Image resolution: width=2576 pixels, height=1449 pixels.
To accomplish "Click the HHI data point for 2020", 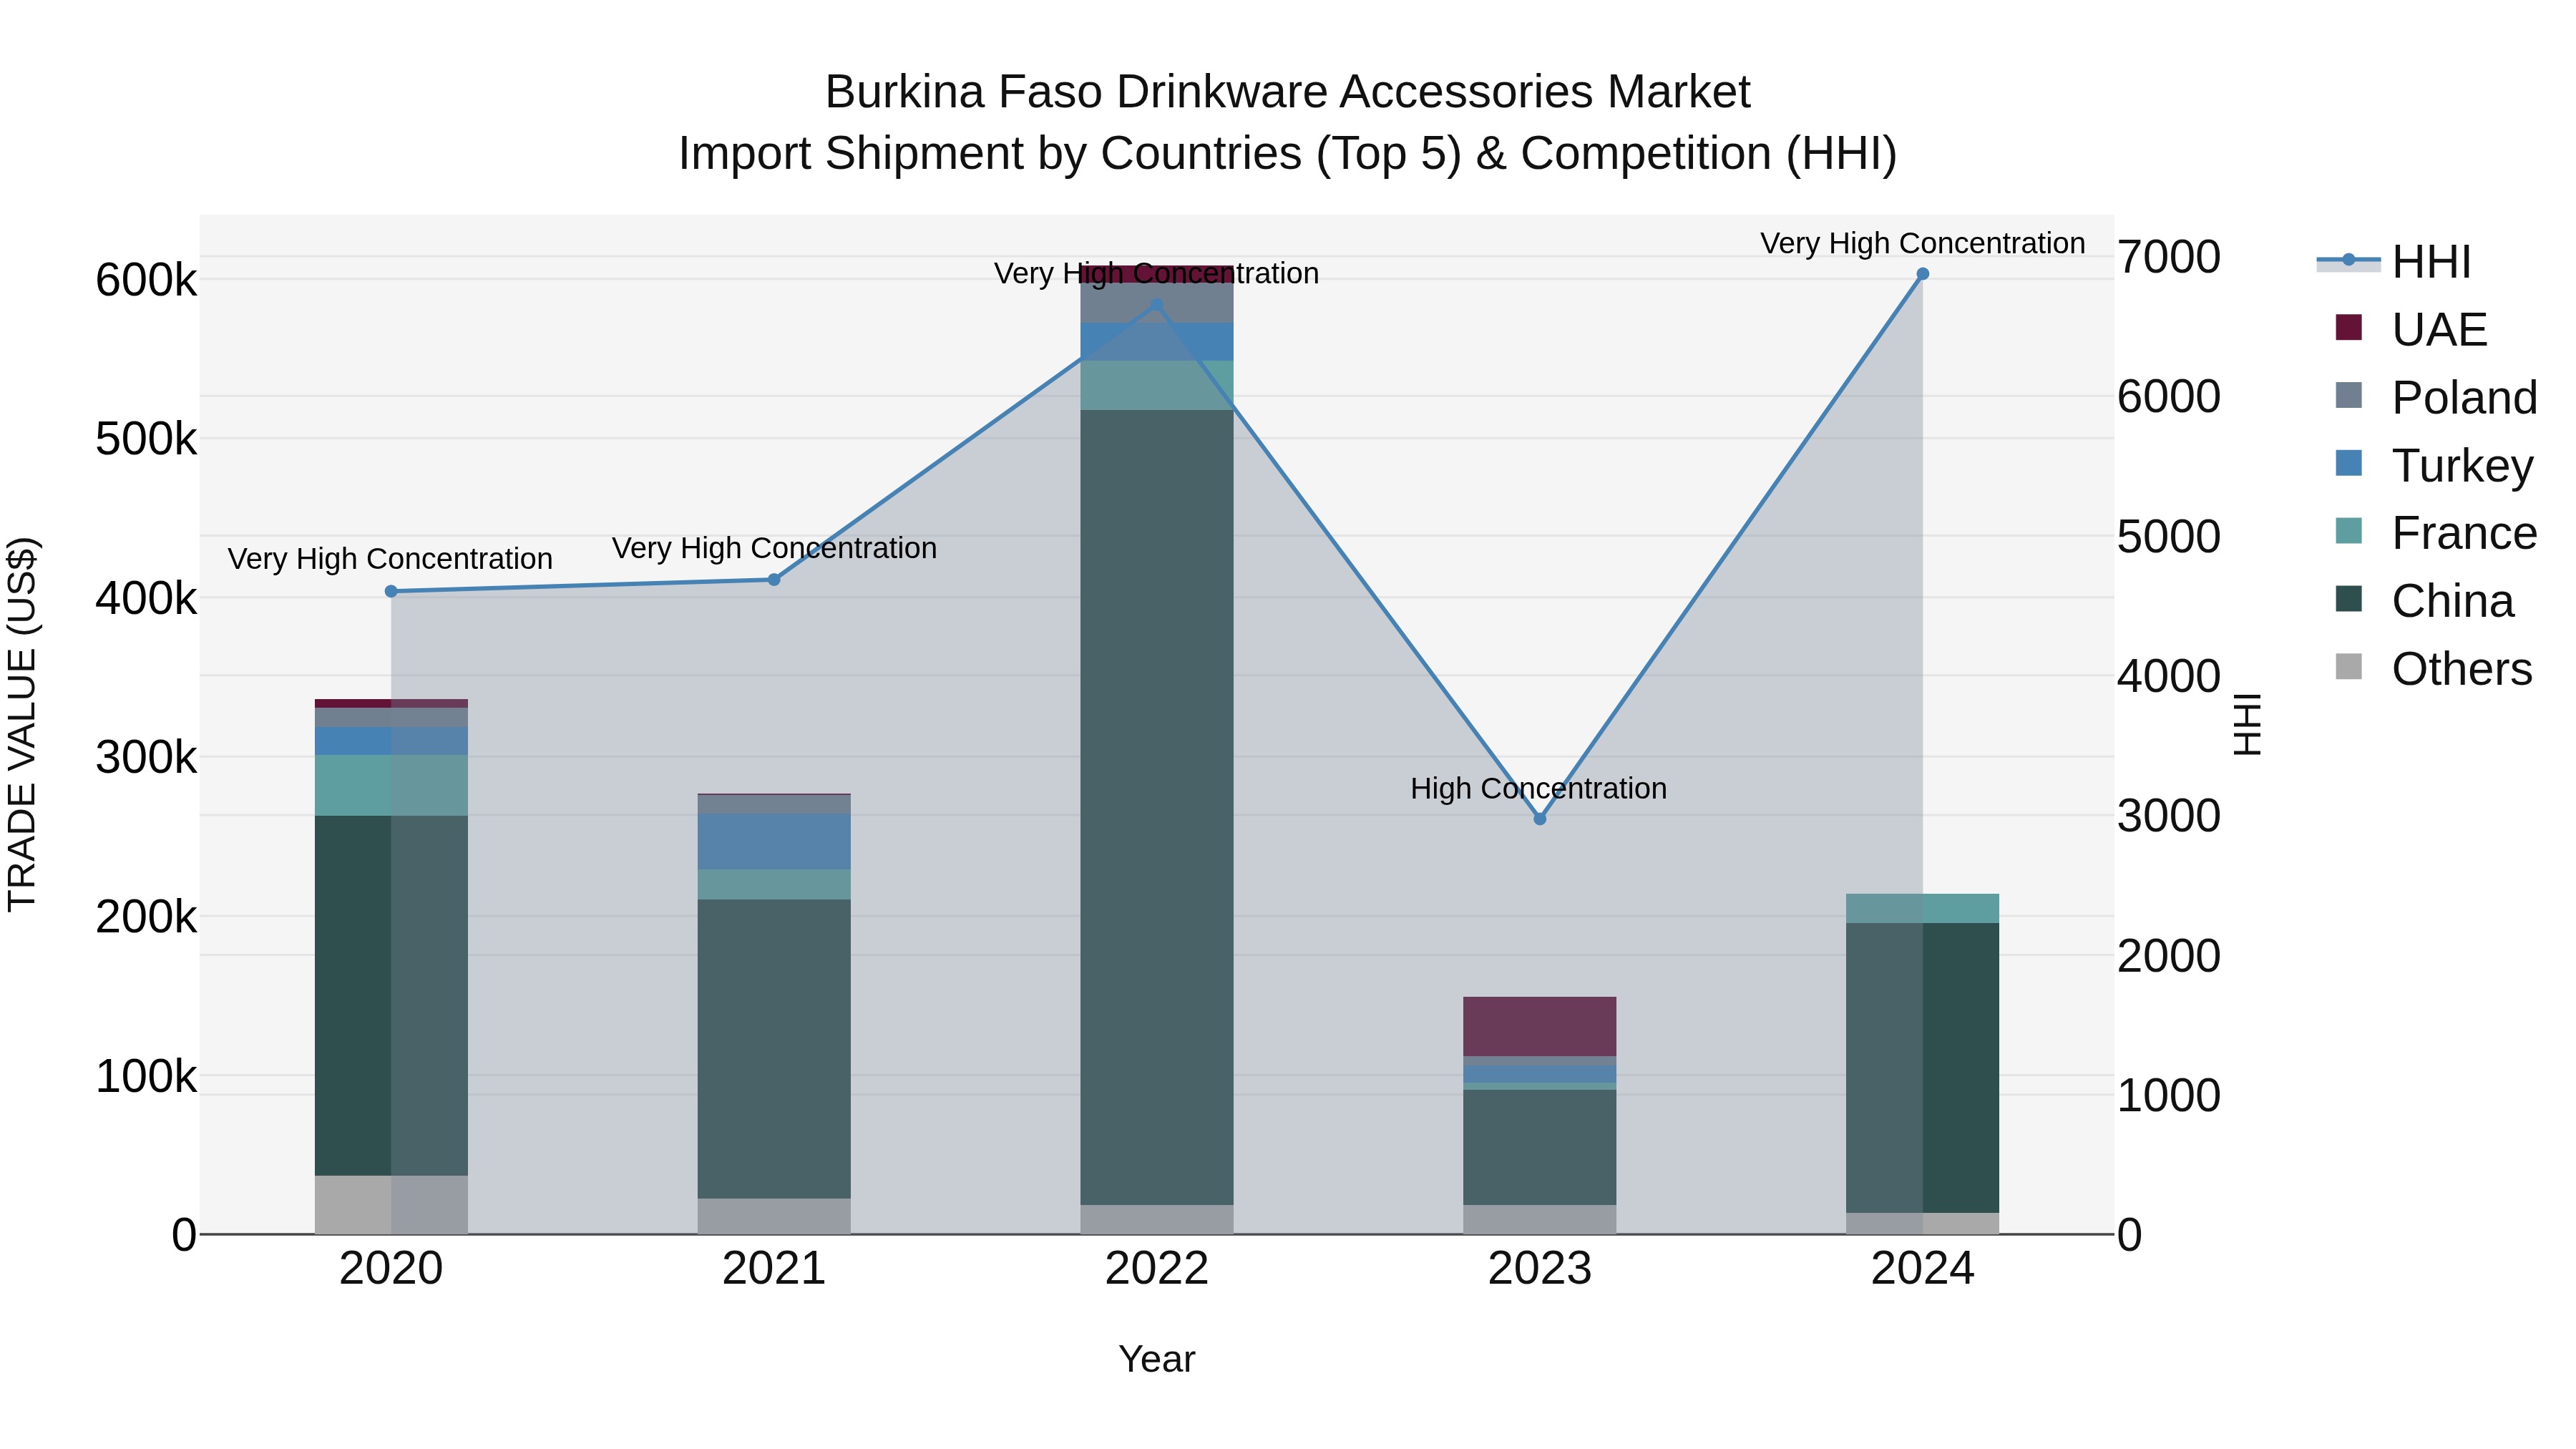I will [391, 591].
